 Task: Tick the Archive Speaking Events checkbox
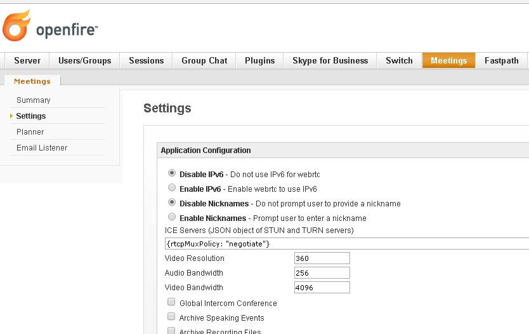(x=171, y=317)
